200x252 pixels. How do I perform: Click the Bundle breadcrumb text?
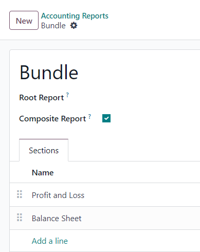pos(53,26)
